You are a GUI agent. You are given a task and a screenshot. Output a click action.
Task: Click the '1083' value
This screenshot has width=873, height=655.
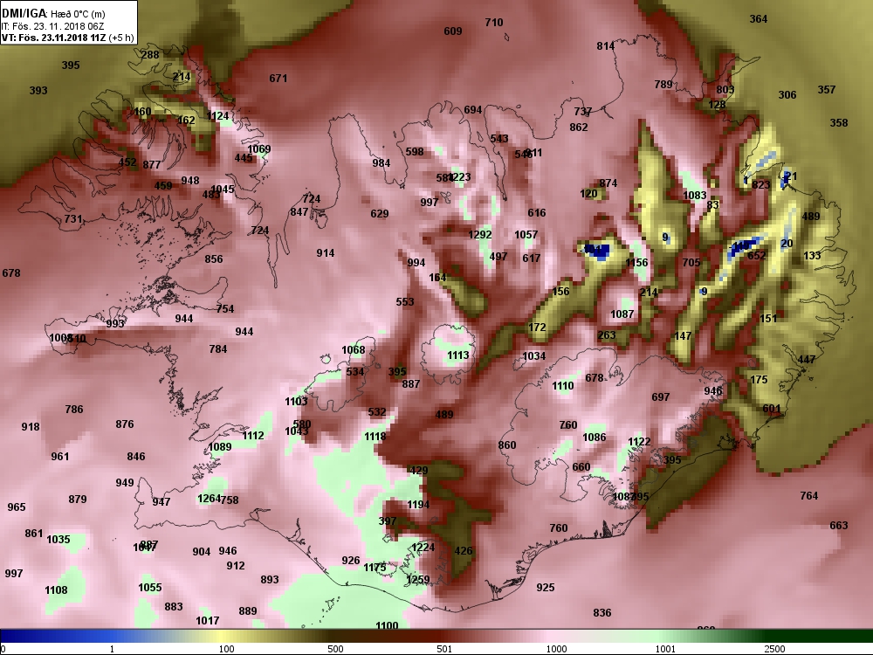pyautogui.click(x=694, y=195)
